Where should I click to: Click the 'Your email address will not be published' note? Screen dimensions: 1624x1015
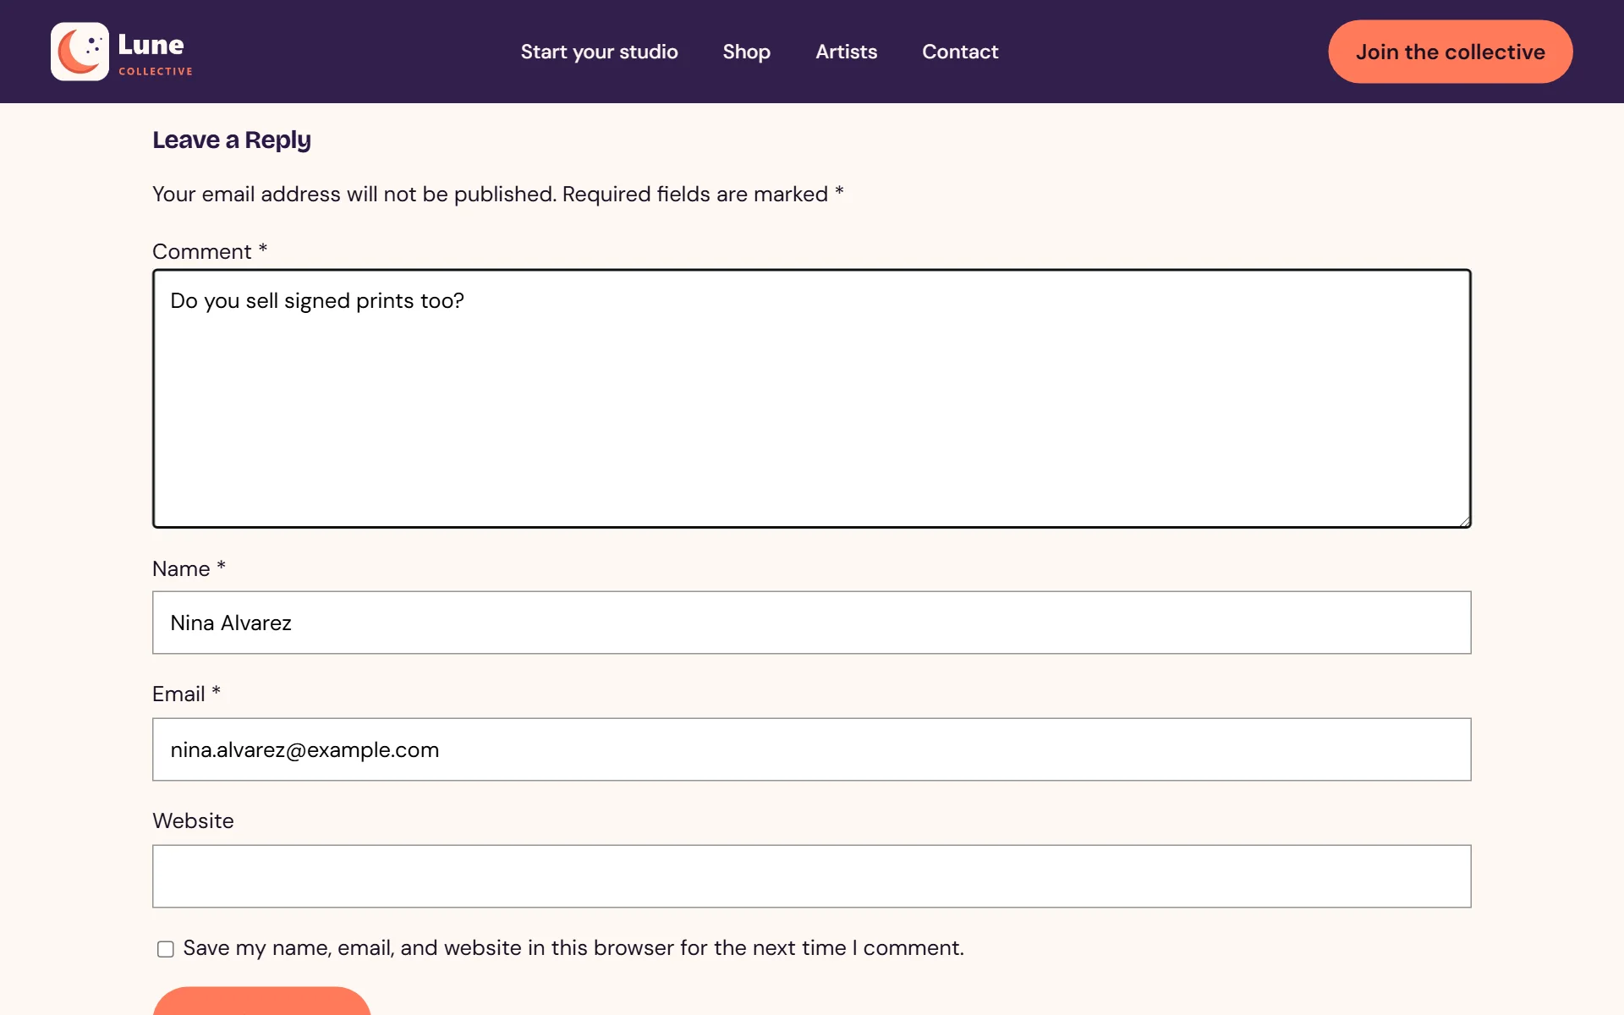pos(498,194)
